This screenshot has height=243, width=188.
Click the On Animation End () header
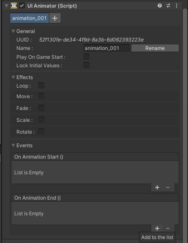[95, 198]
